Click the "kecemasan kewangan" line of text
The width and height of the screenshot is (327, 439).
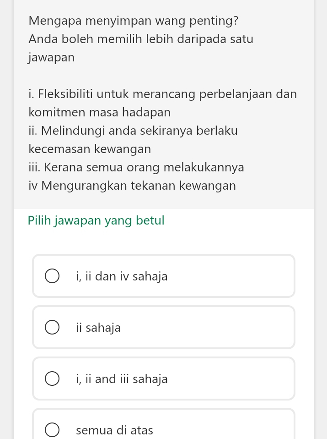(90, 149)
